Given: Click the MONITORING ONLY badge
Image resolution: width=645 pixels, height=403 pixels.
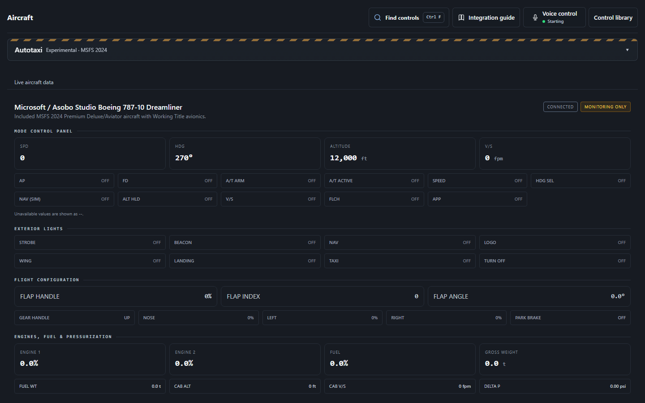Looking at the screenshot, I should click(x=605, y=107).
